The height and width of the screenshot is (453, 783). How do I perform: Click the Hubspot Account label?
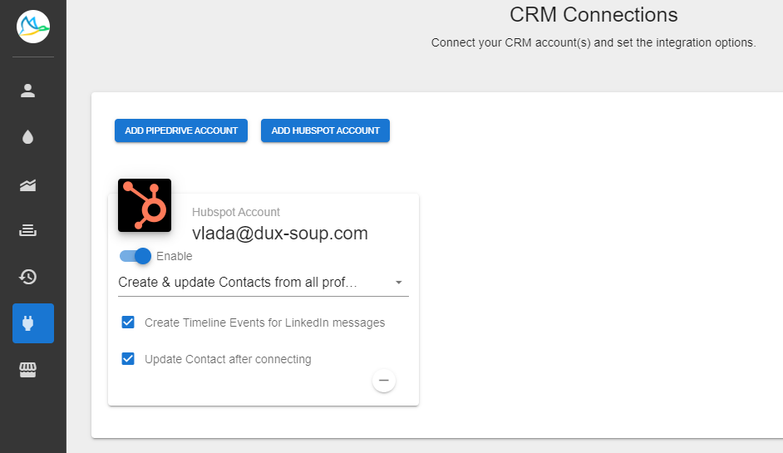coord(236,212)
